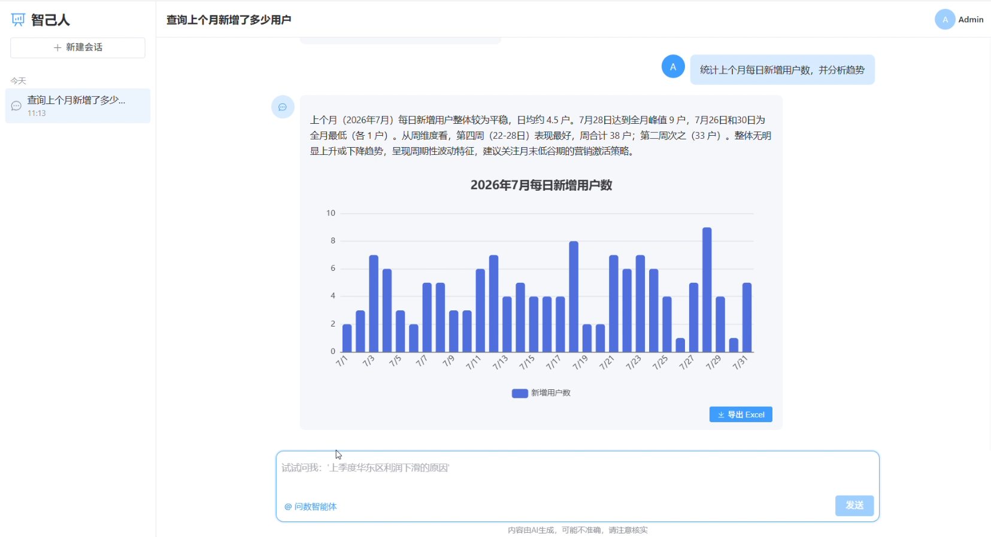Click the user message avatar A
The width and height of the screenshot is (991, 537).
tap(673, 66)
